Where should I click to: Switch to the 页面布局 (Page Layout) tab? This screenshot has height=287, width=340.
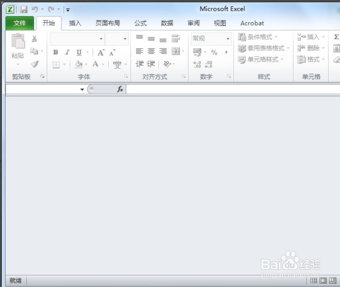tap(108, 23)
